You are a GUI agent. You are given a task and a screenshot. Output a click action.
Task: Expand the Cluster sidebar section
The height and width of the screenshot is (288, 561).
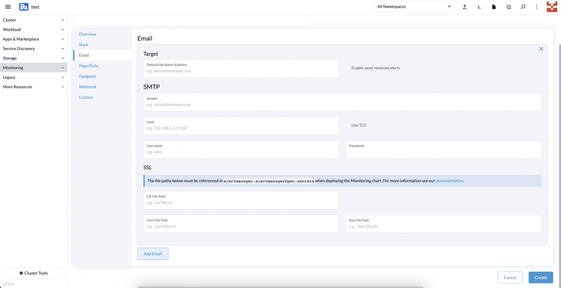click(x=33, y=20)
